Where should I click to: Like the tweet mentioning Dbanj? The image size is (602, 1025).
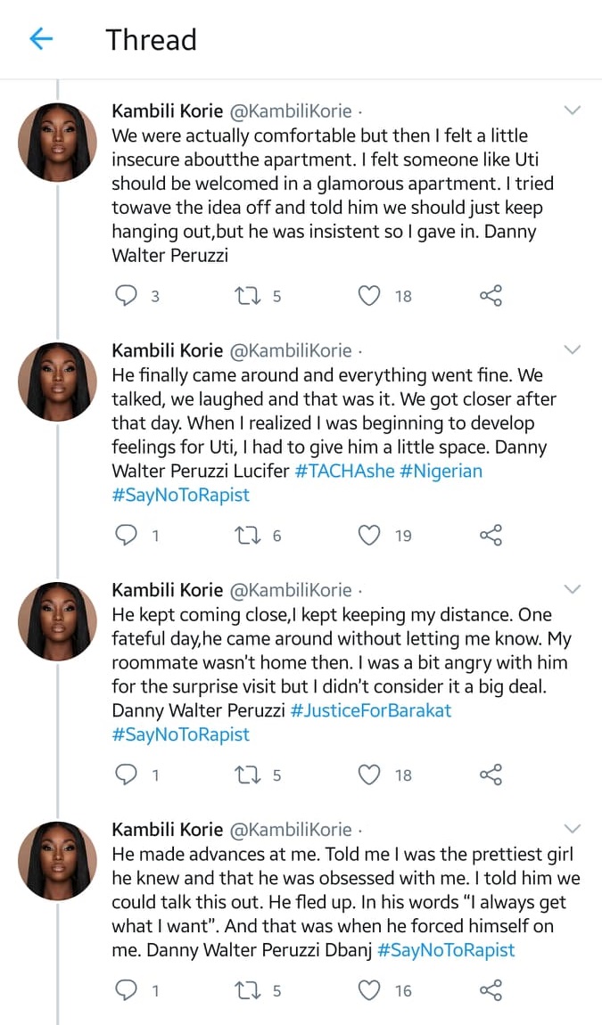click(369, 989)
